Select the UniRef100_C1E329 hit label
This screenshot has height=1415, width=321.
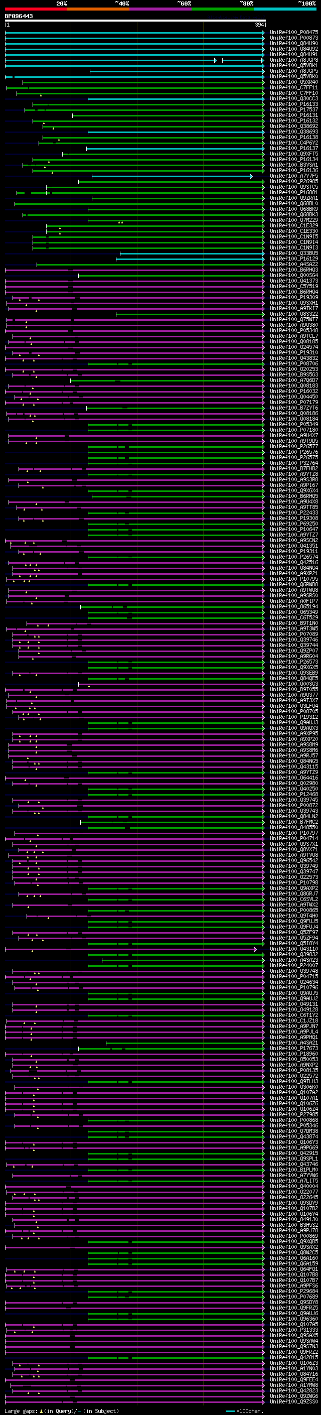pos(293,226)
